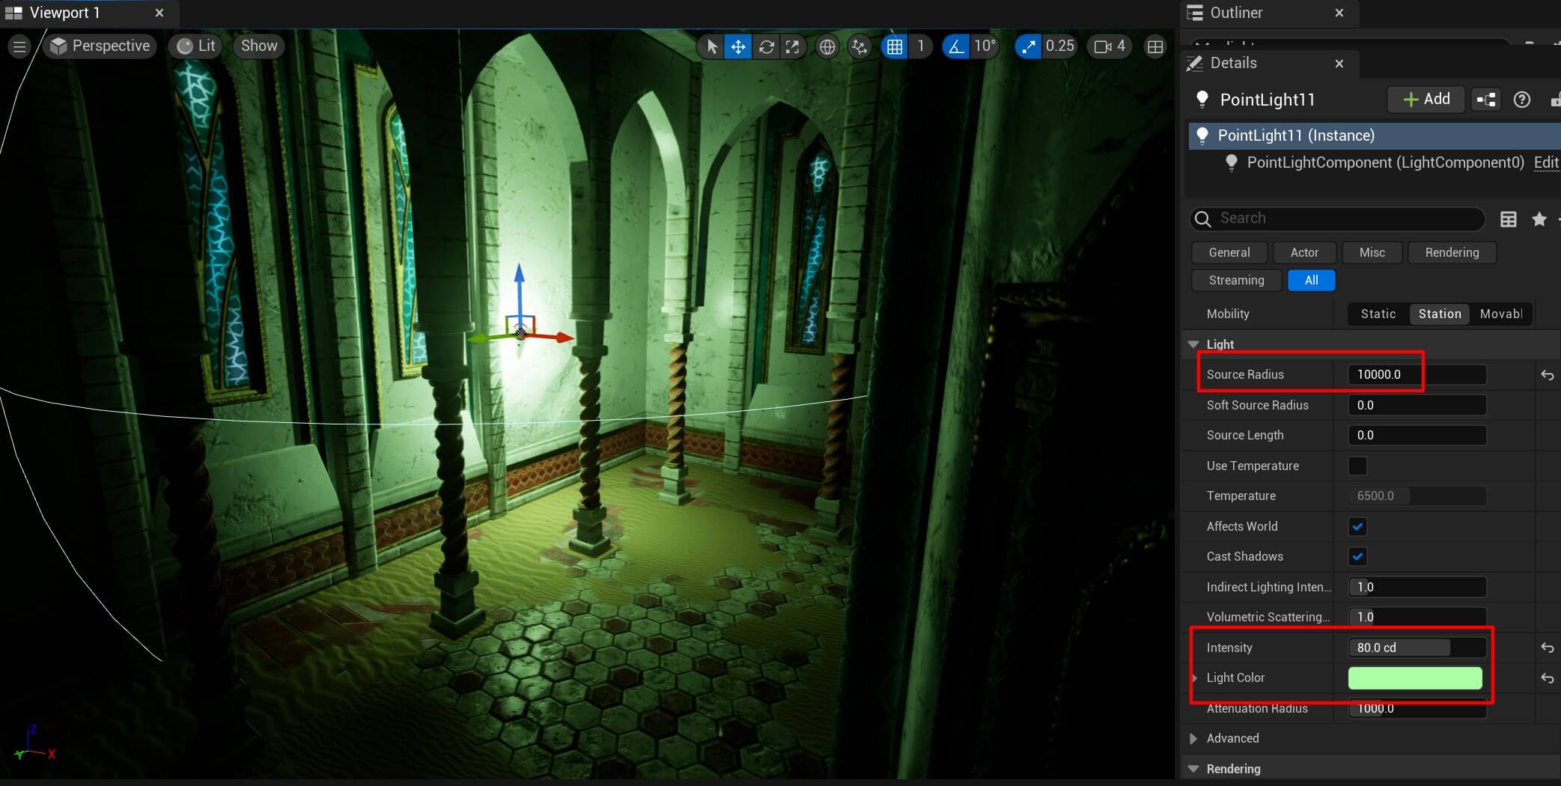Toggle rotation angle snapping icon
Image resolution: width=1561 pixels, height=786 pixels.
tap(956, 46)
